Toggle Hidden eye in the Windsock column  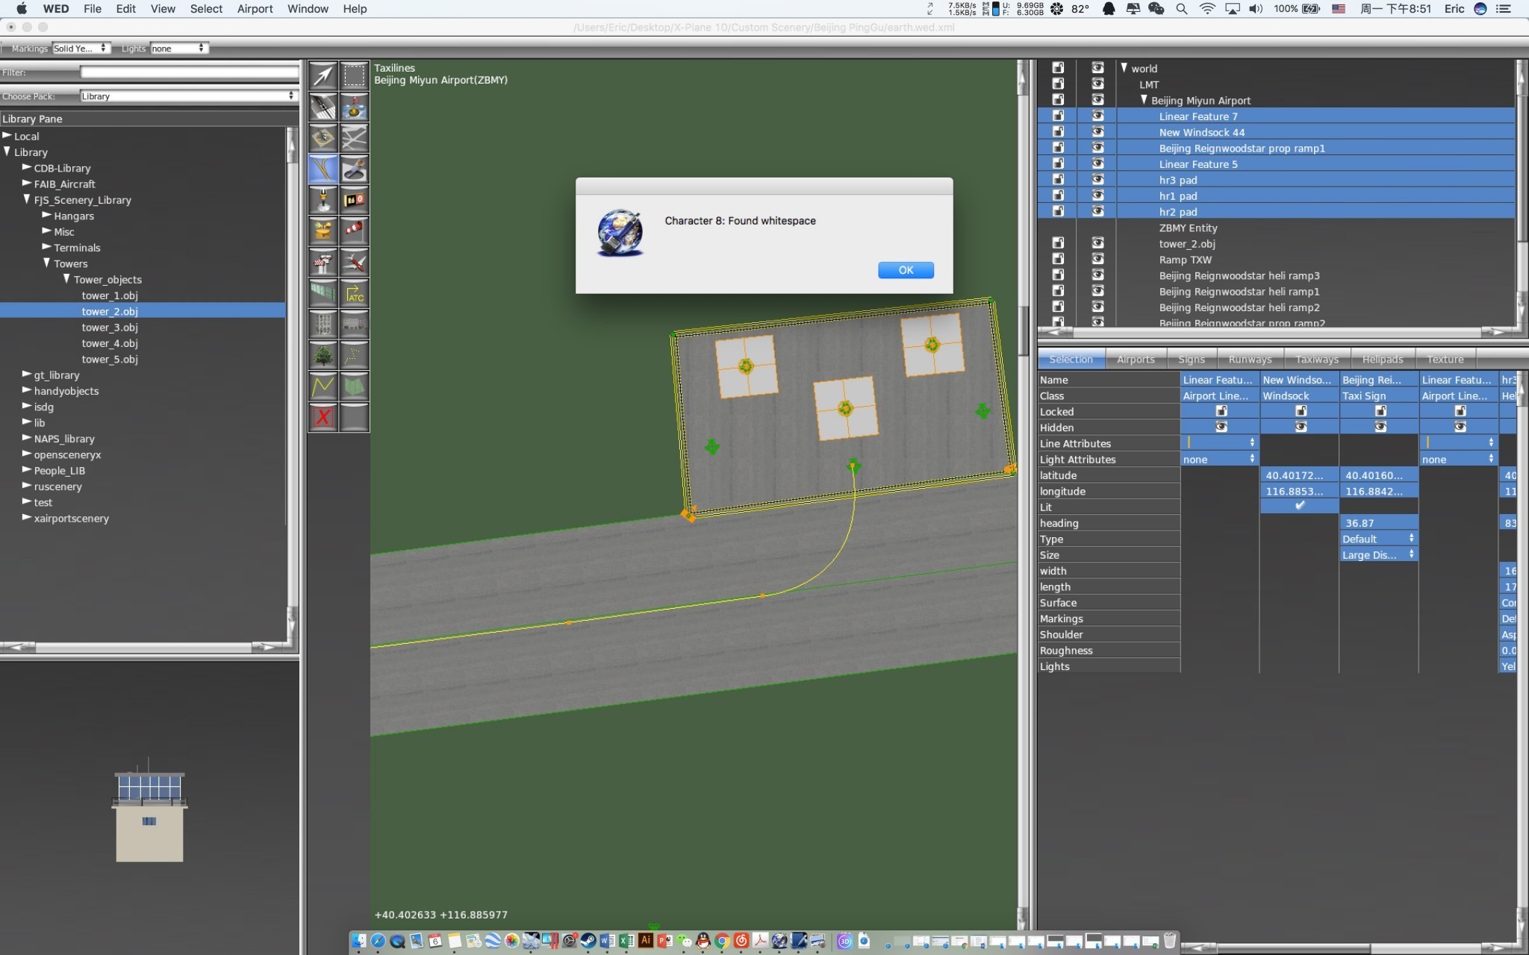click(x=1301, y=427)
